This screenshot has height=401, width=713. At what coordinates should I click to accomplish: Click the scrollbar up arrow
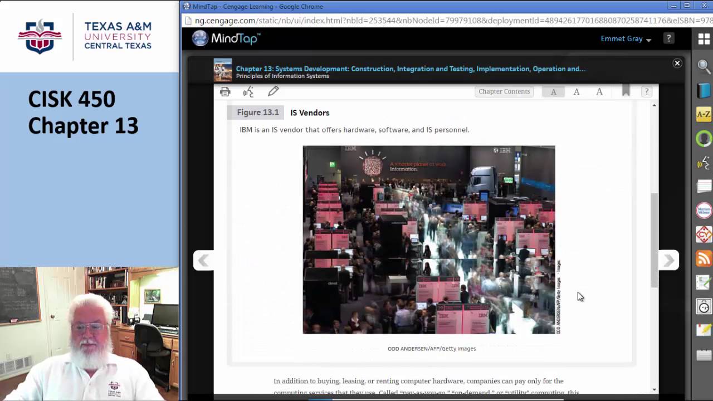click(x=654, y=105)
